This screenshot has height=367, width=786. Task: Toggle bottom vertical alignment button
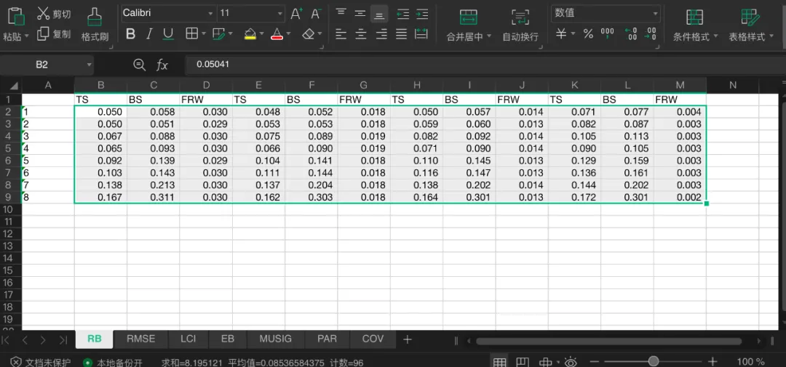coord(379,14)
